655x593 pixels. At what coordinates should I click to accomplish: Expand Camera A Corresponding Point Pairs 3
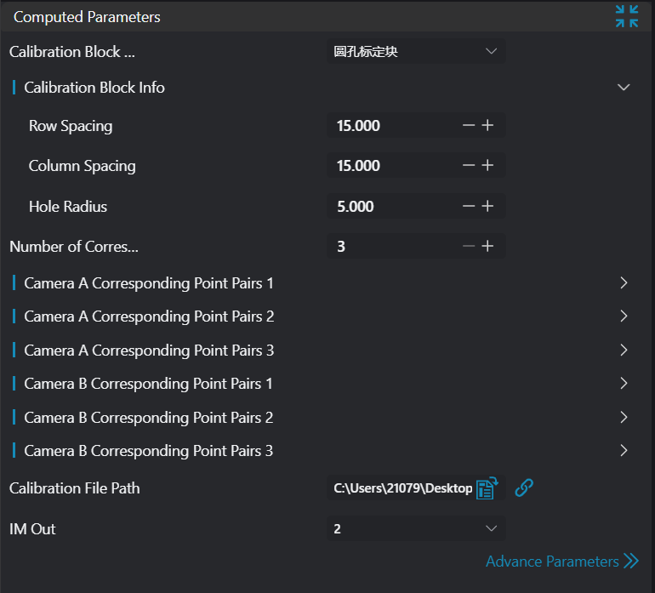(624, 351)
